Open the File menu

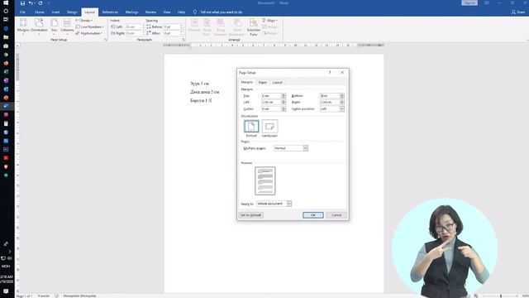point(22,12)
